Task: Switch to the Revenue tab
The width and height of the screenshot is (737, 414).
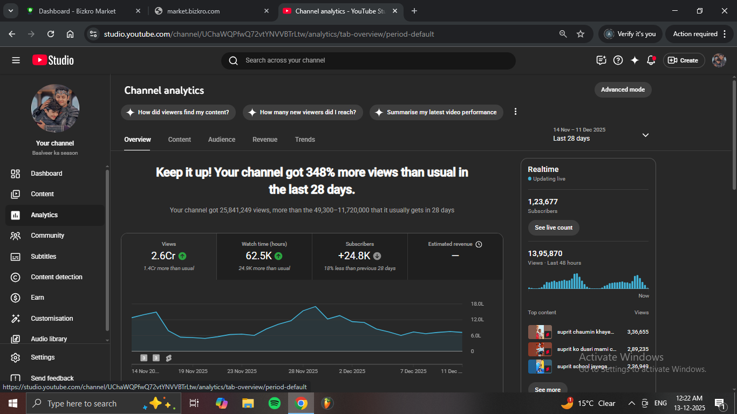Action: [x=265, y=140]
